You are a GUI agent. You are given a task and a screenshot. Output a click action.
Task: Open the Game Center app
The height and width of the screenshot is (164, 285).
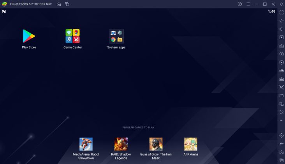72,36
